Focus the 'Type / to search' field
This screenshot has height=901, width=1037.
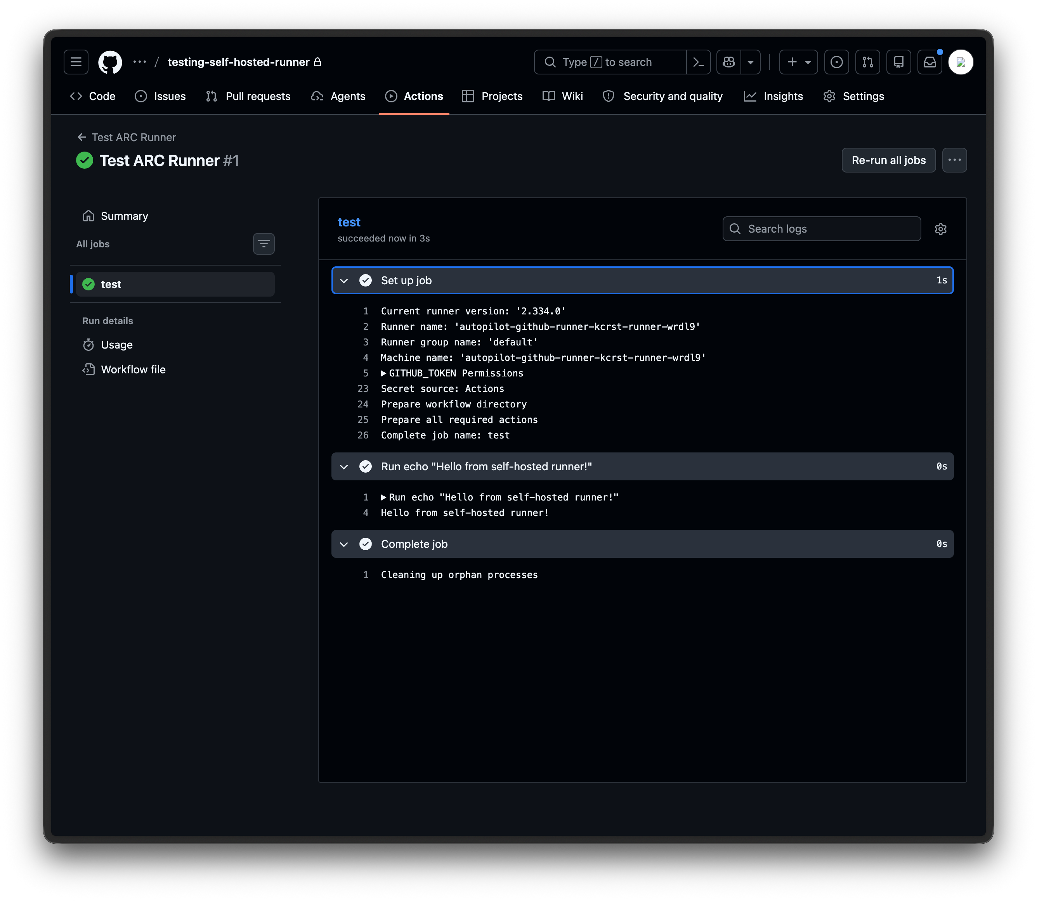tap(610, 62)
